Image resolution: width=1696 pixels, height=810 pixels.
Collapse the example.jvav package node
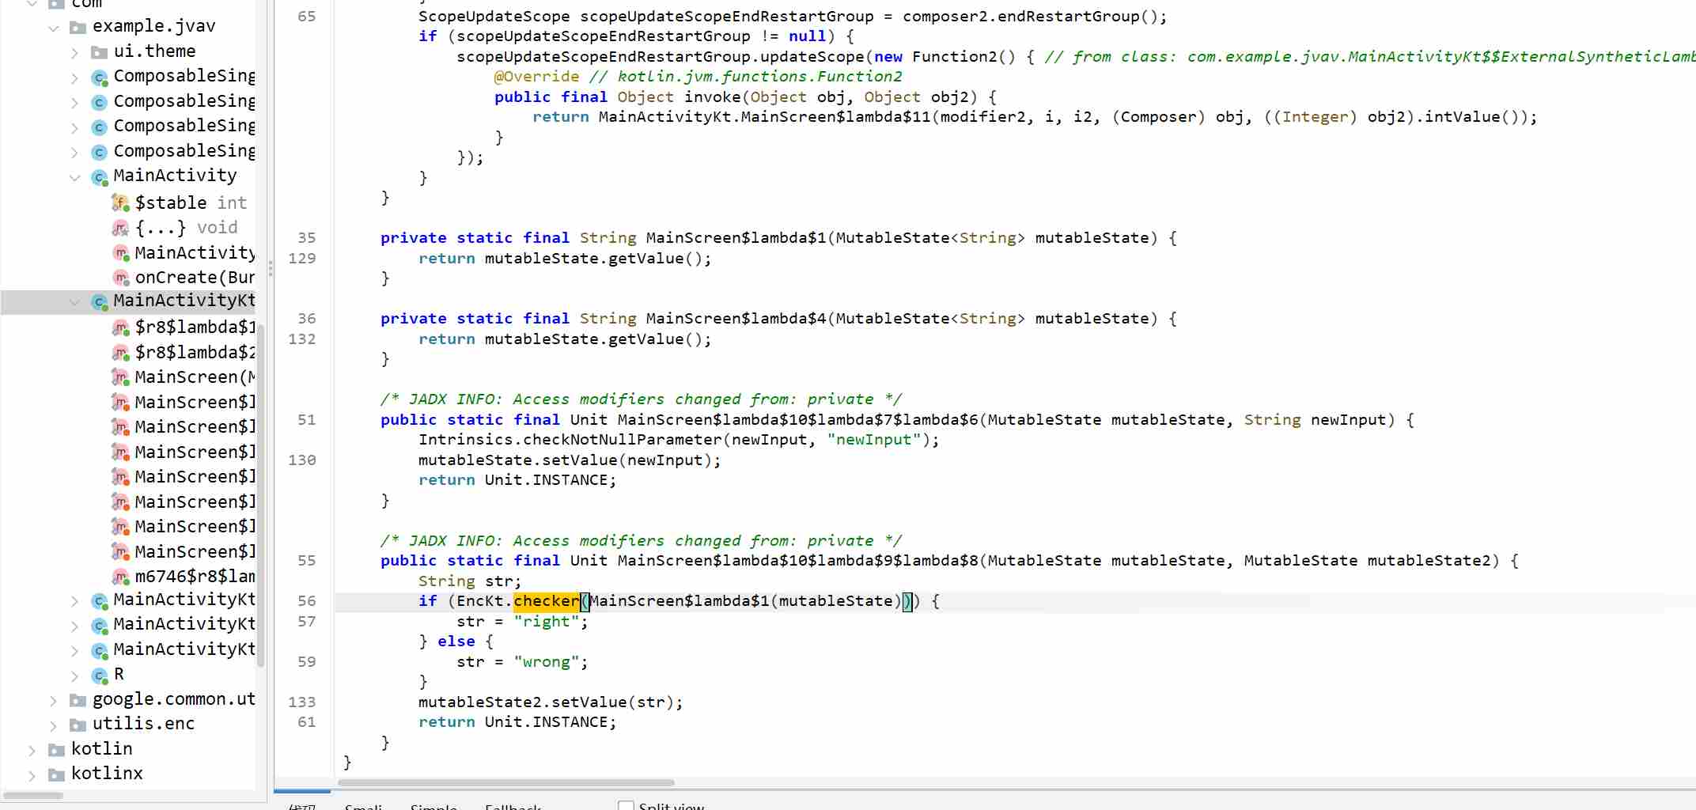[x=53, y=28]
